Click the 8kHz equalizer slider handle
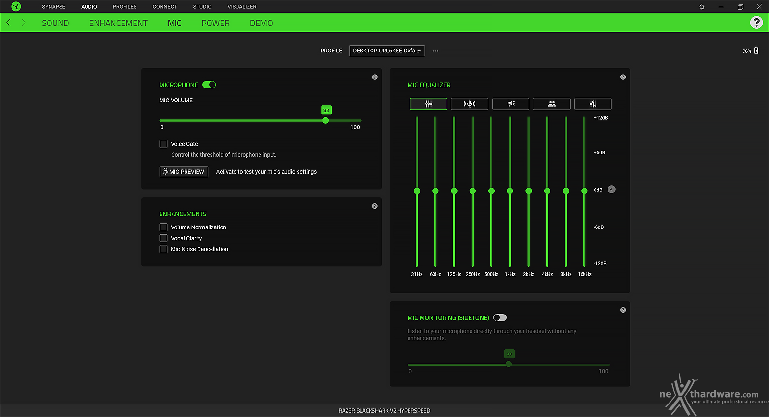This screenshot has width=769, height=417. pyautogui.click(x=566, y=191)
